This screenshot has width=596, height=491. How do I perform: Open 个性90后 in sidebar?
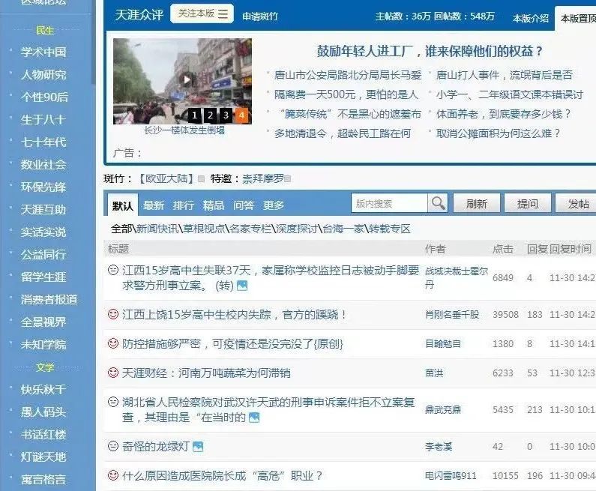[44, 97]
